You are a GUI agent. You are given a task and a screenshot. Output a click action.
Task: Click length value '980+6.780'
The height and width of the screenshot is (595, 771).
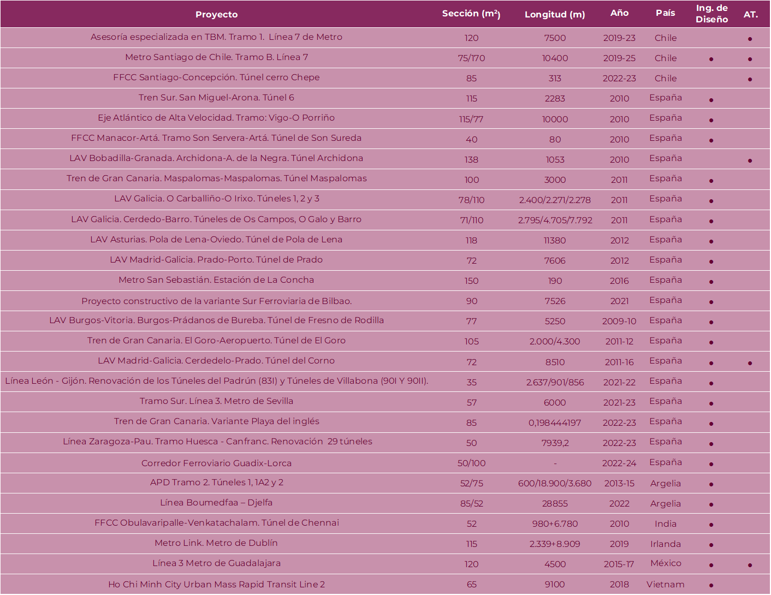[555, 524]
